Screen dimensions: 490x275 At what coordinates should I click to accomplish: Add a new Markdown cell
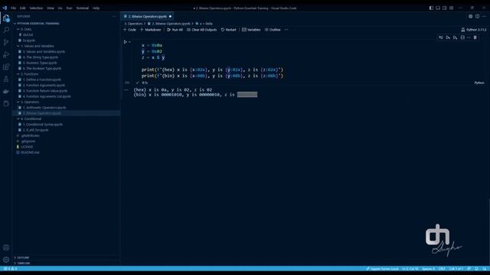coord(150,30)
